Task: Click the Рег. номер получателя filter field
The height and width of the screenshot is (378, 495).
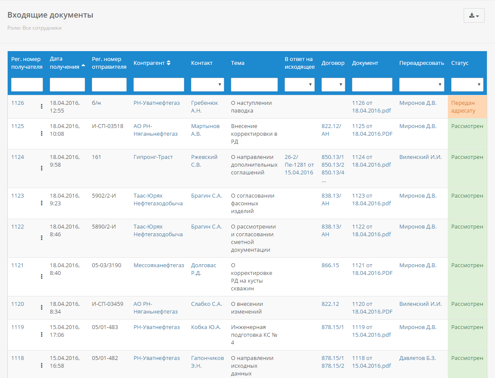Action: pyautogui.click(x=27, y=85)
